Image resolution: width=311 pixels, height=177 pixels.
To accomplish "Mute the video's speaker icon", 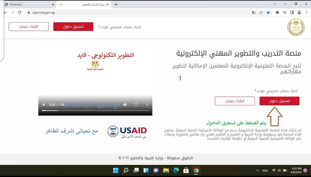I will pyautogui.click(x=125, y=105).
